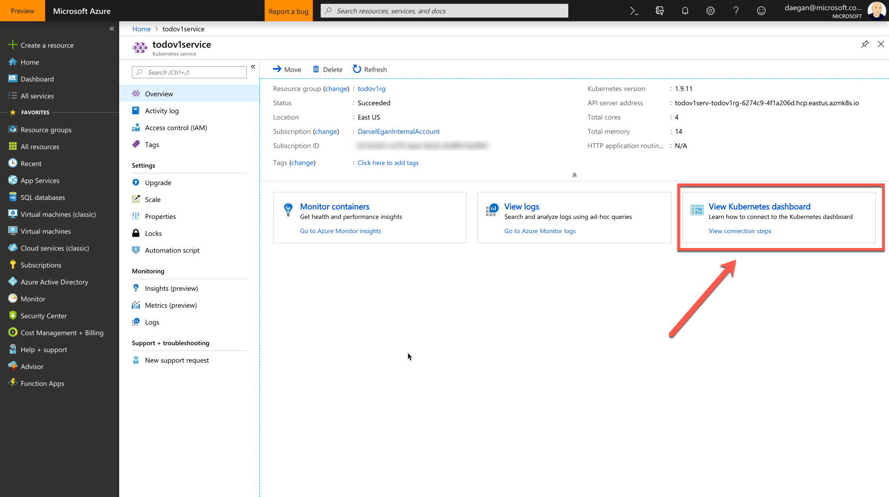
Task: Go to Azure Monitor logs link
Action: [540, 231]
